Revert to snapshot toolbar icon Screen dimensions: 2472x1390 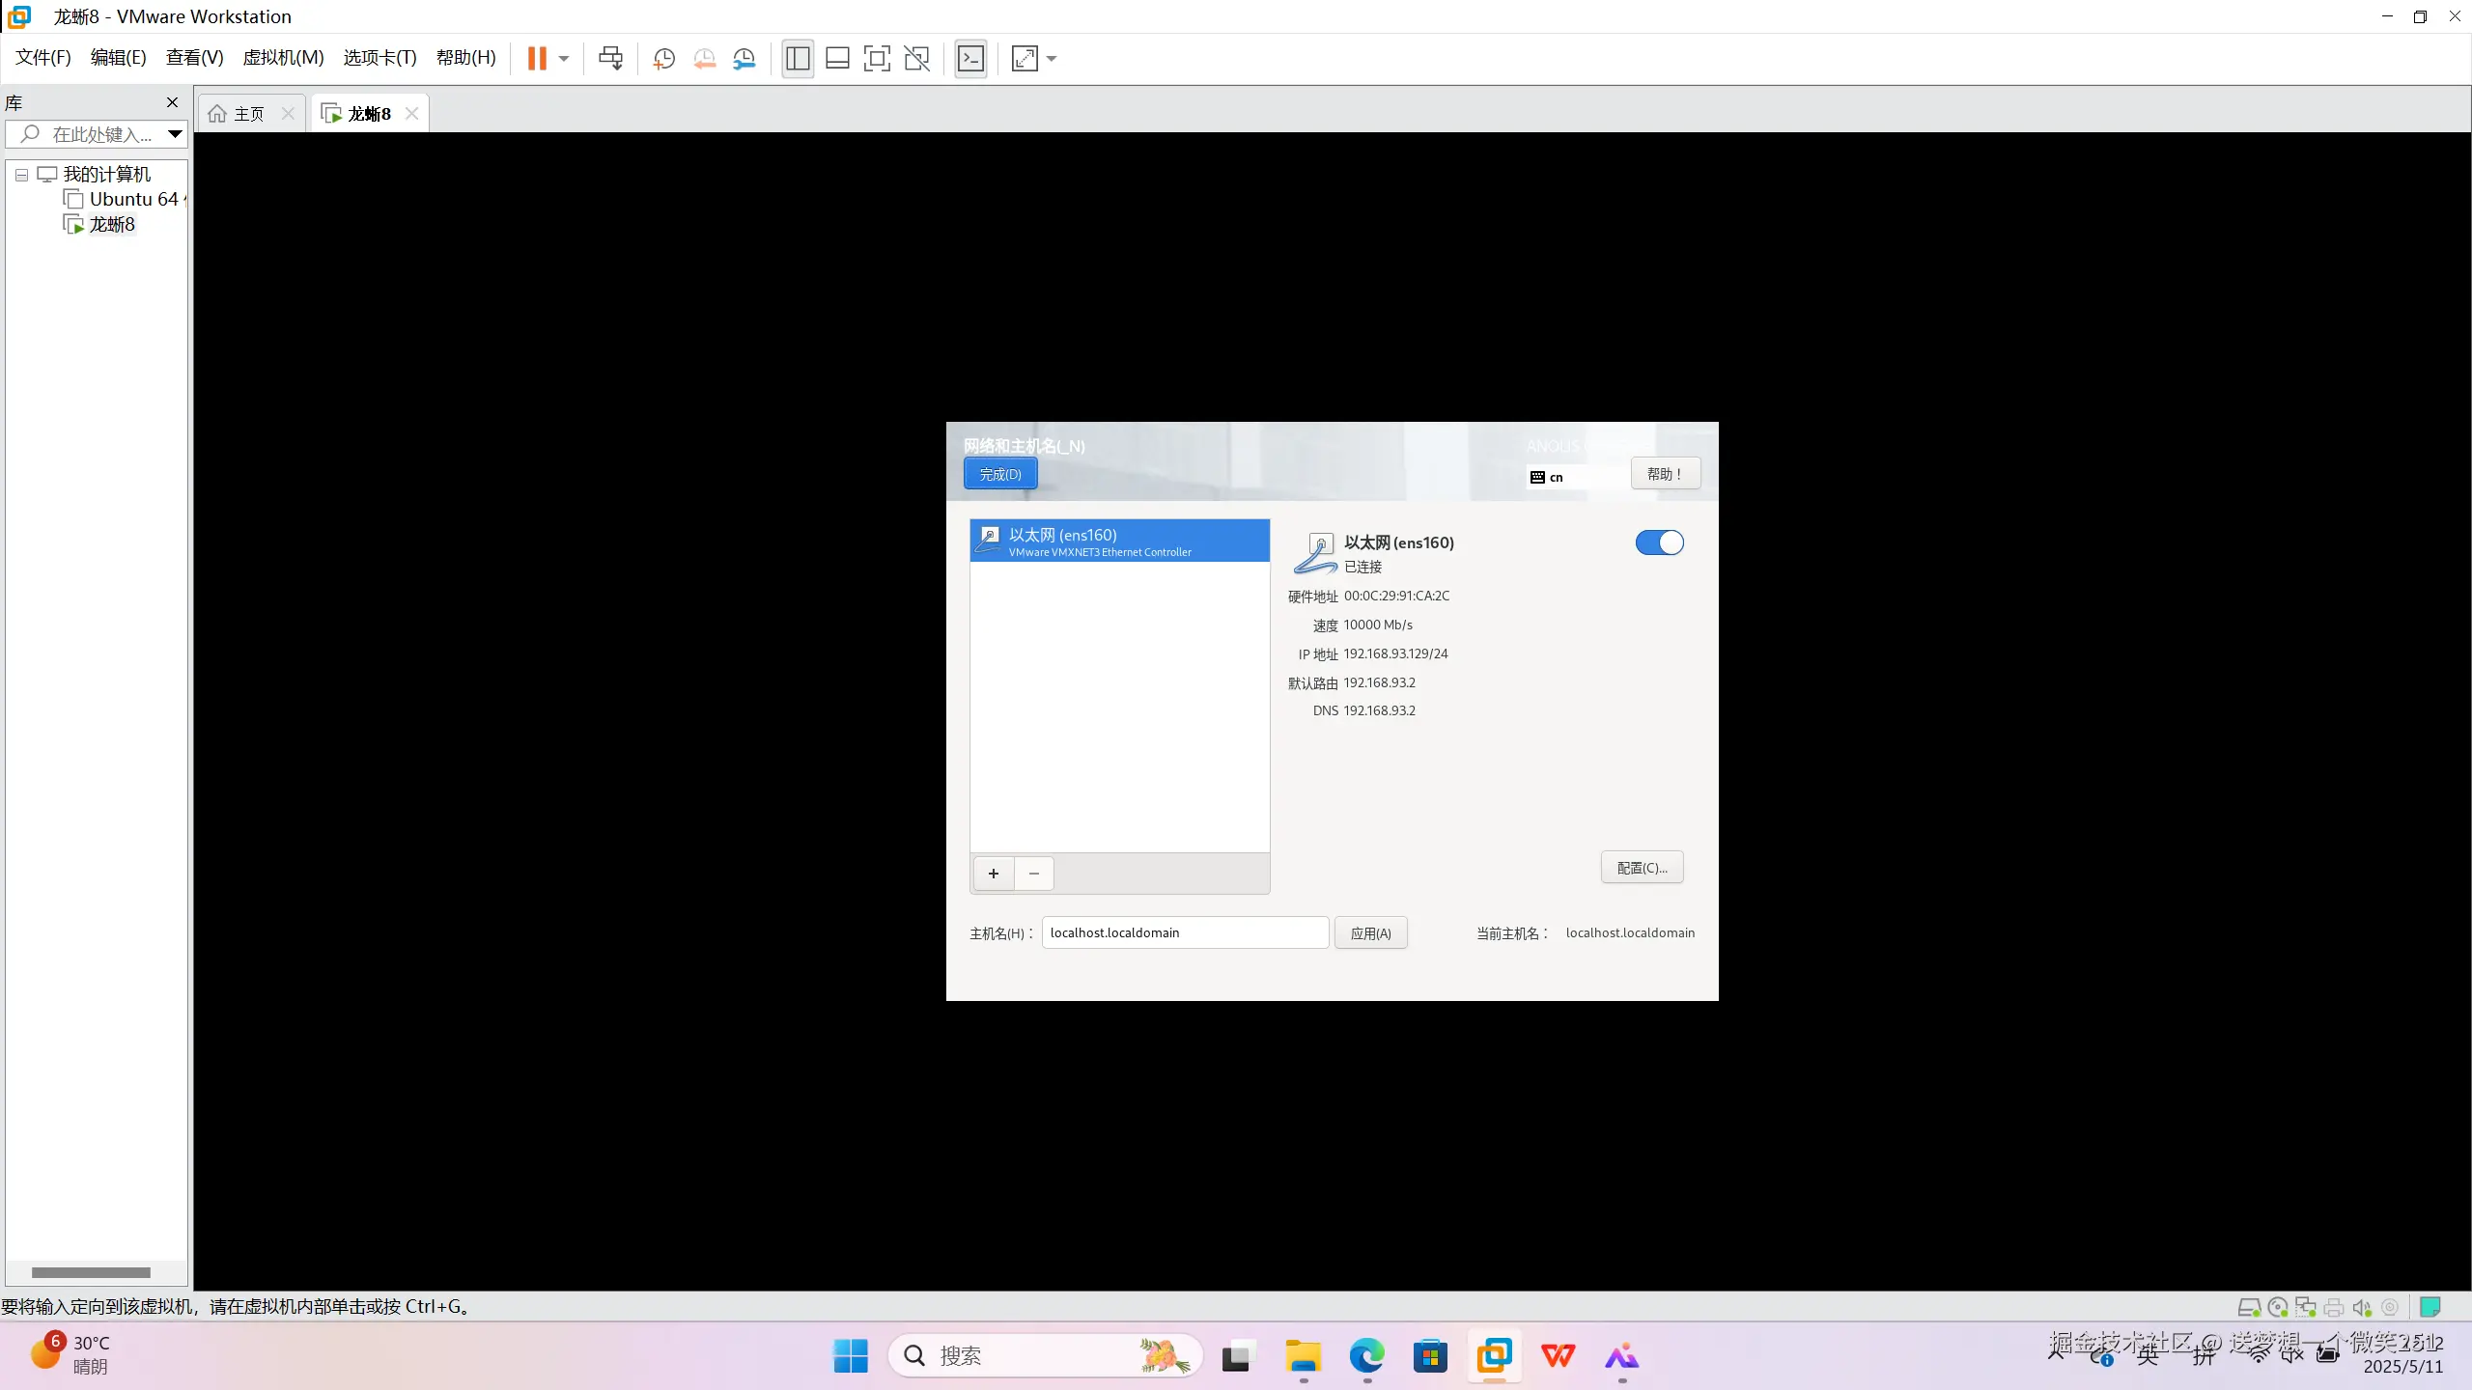click(704, 59)
